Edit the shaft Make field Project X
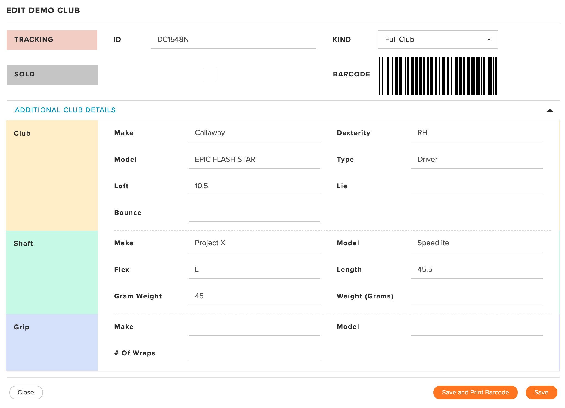This screenshot has width=565, height=408. (x=254, y=243)
